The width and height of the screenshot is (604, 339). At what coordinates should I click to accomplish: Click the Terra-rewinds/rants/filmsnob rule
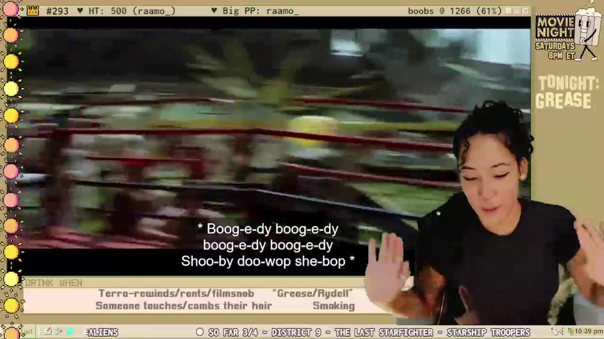(x=176, y=293)
